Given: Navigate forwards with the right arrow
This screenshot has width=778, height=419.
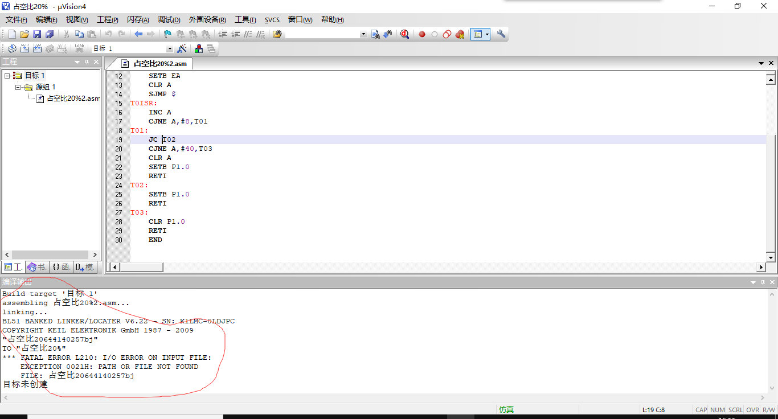Looking at the screenshot, I should click(151, 34).
